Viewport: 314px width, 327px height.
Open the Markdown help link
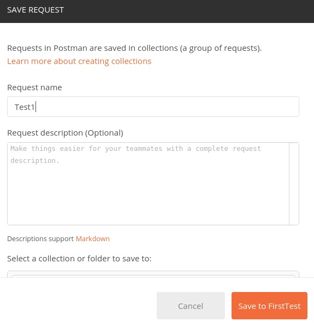tap(93, 238)
